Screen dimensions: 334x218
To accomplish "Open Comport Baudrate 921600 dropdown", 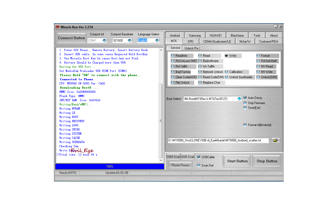I will click(130, 40).
